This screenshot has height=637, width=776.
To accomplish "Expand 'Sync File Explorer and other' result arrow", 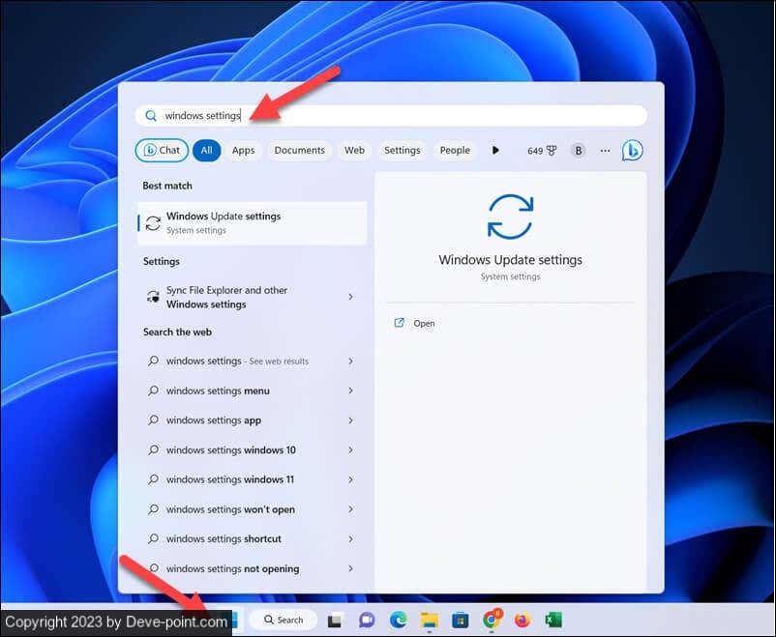I will point(350,297).
